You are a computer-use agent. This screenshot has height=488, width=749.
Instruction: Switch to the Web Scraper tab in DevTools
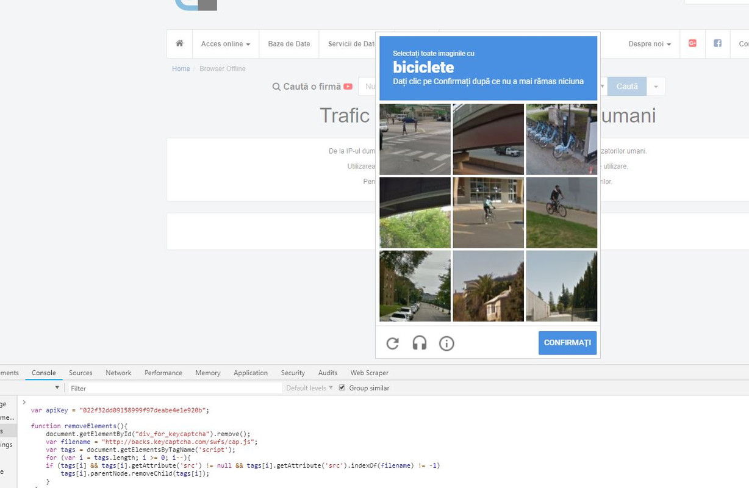point(369,373)
